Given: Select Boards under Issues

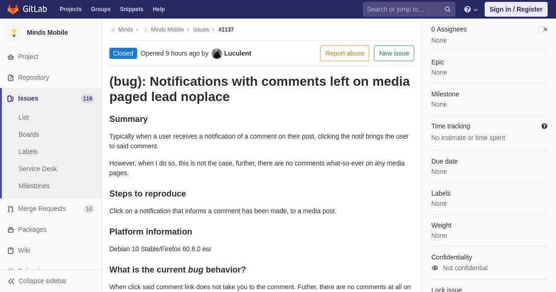Looking at the screenshot, I should point(29,134).
